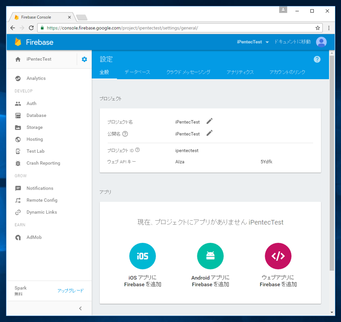Open Auth section in sidebar
Viewport: 341px width, 322px height.
[31, 103]
